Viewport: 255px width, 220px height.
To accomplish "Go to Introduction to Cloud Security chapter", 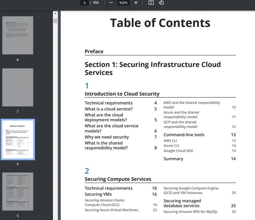I will click(x=122, y=94).
